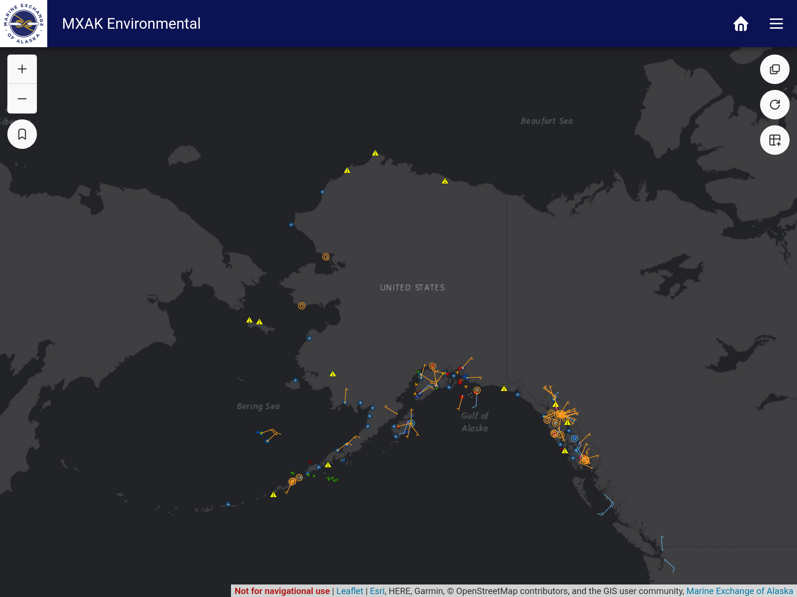The width and height of the screenshot is (797, 597).
Task: Refresh the map data
Action: pos(774,105)
